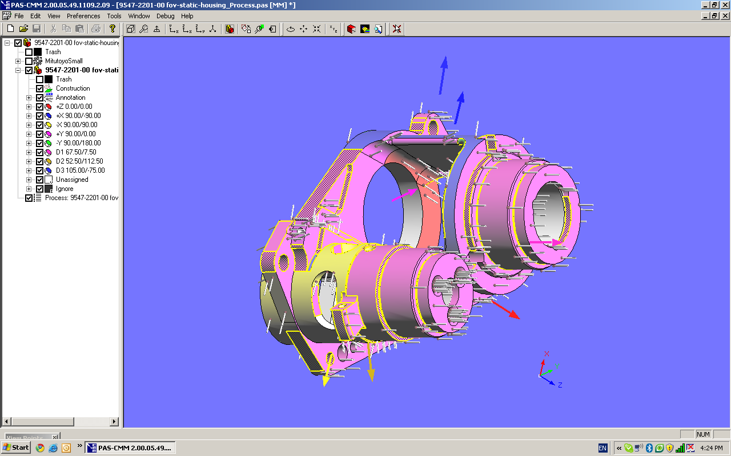Click the Cut scissors toolbar icon
Image resolution: width=731 pixels, height=456 pixels.
[x=53, y=29]
